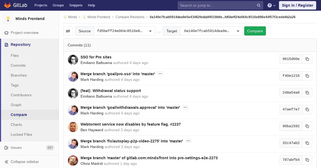
Task: Swap revisions with the switch arrows icon
Action: pos(68,31)
